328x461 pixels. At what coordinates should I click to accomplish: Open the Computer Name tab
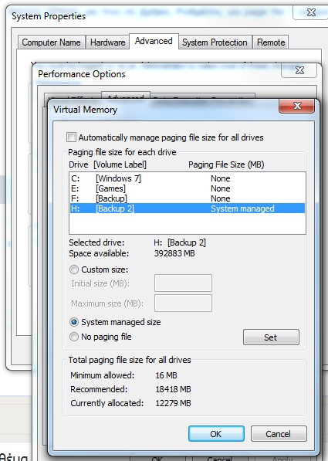click(x=52, y=42)
